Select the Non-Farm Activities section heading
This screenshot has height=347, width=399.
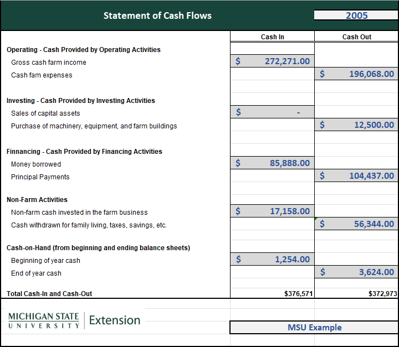(37, 200)
